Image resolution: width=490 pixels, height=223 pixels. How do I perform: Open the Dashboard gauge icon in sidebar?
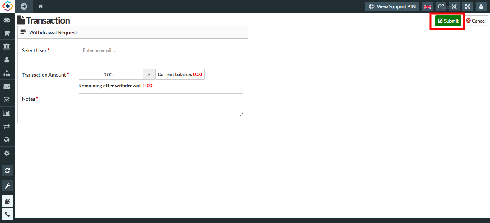(x=7, y=19)
